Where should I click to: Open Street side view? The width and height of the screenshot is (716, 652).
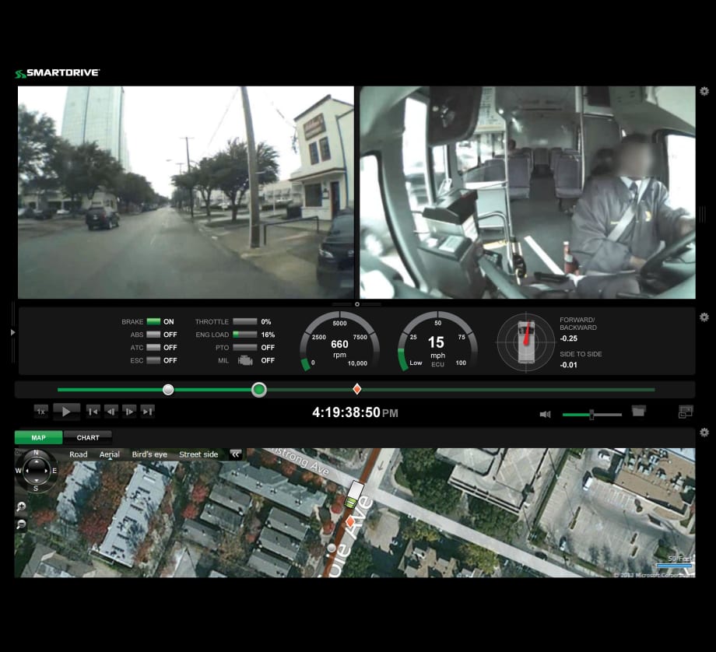click(198, 454)
